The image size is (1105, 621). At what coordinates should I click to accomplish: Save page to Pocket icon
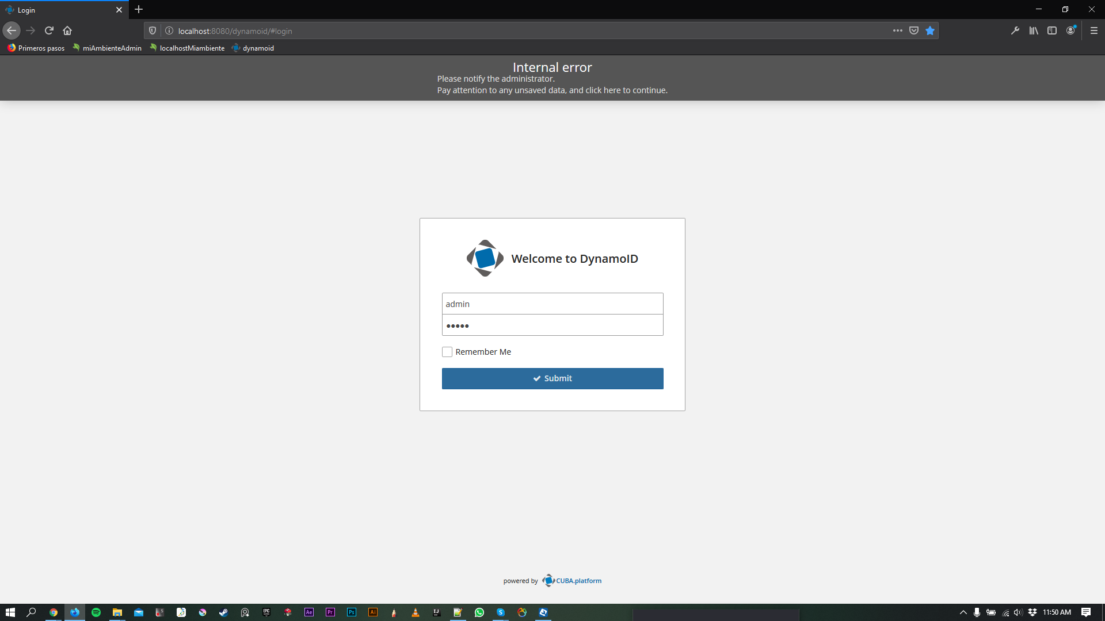pos(914,30)
